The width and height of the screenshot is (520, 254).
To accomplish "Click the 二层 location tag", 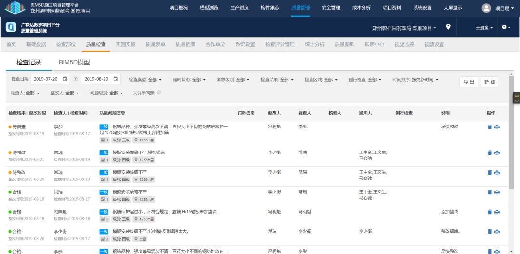I will (x=140, y=239).
